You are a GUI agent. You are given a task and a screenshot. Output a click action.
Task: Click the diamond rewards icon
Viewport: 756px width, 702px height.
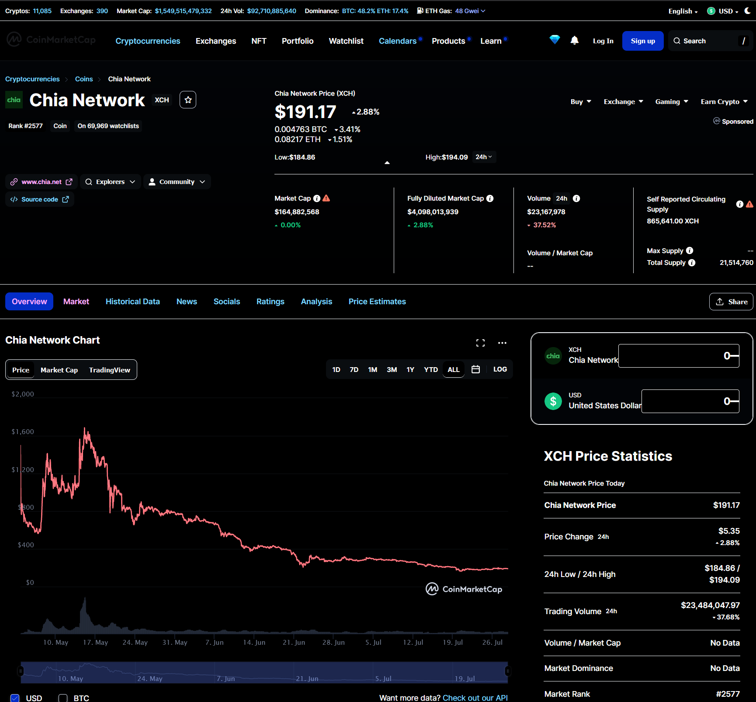[555, 40]
